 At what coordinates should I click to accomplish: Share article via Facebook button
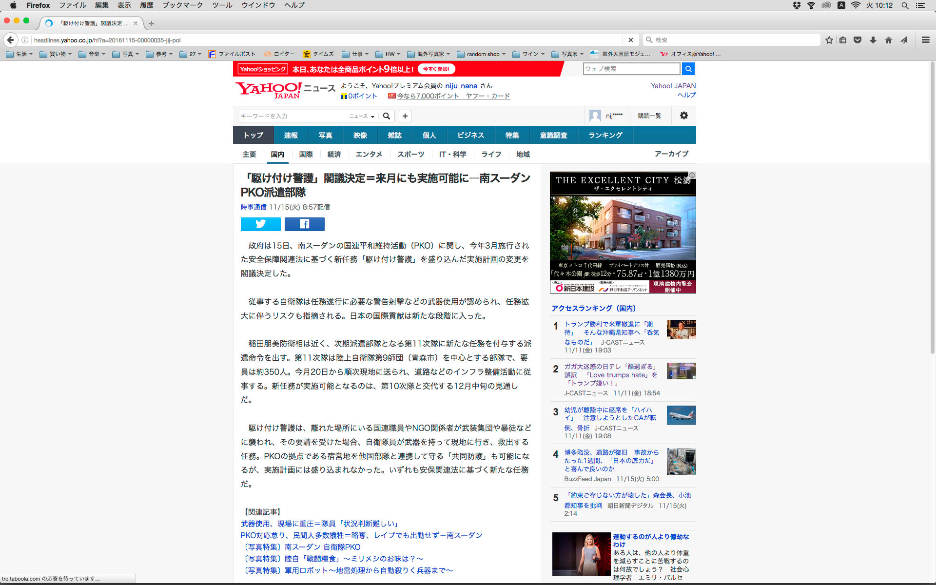coord(304,224)
